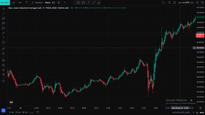Image resolution: width=205 pixels, height=115 pixels.
Task: Click the square layout icon top right
Action: click(x=163, y=3)
